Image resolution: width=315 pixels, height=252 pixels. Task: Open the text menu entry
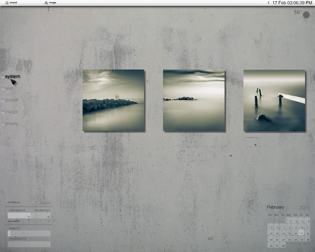[x=9, y=88]
